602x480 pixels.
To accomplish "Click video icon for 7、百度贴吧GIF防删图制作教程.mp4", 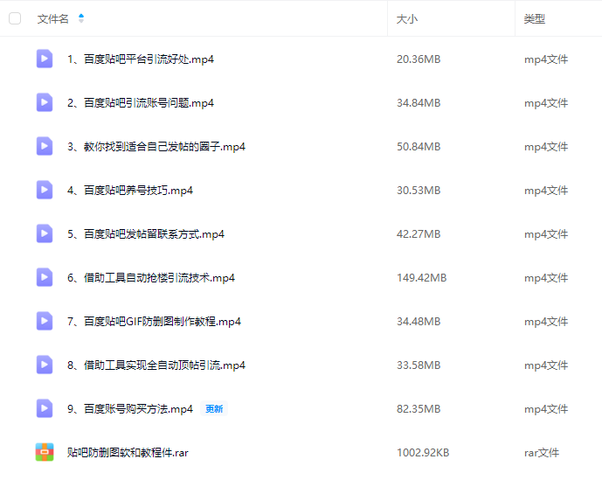I will point(45,321).
